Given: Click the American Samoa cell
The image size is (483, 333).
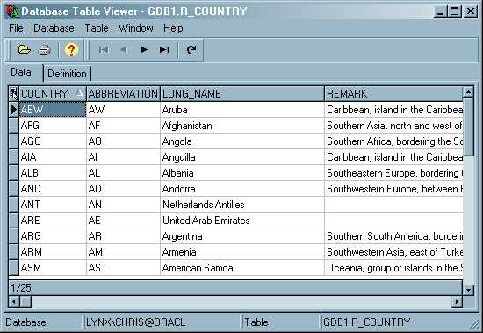Looking at the screenshot, I should pos(242,268).
